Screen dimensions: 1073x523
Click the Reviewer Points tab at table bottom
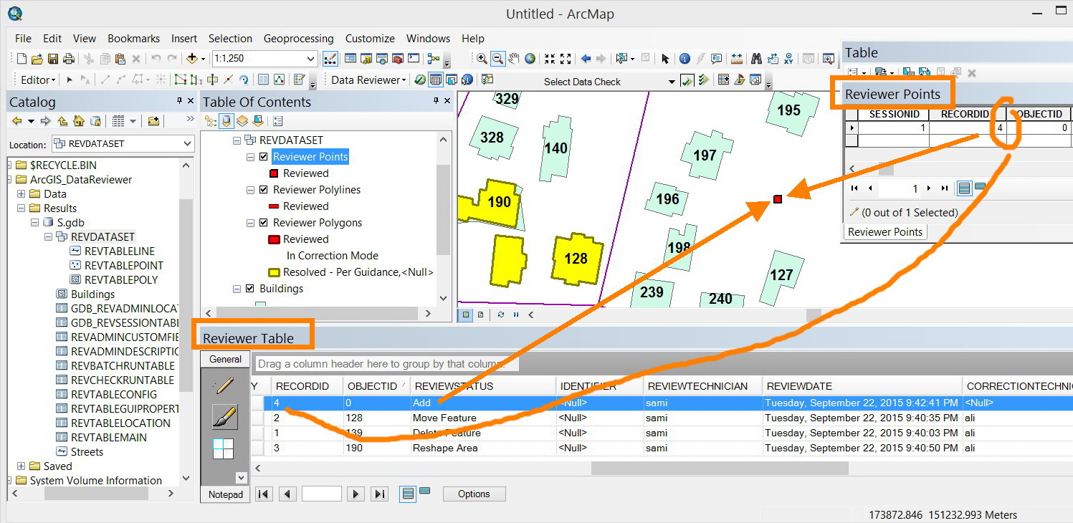pos(885,231)
